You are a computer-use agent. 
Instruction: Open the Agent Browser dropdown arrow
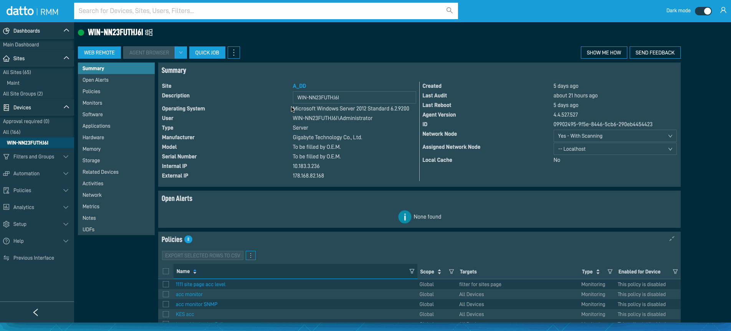[181, 53]
